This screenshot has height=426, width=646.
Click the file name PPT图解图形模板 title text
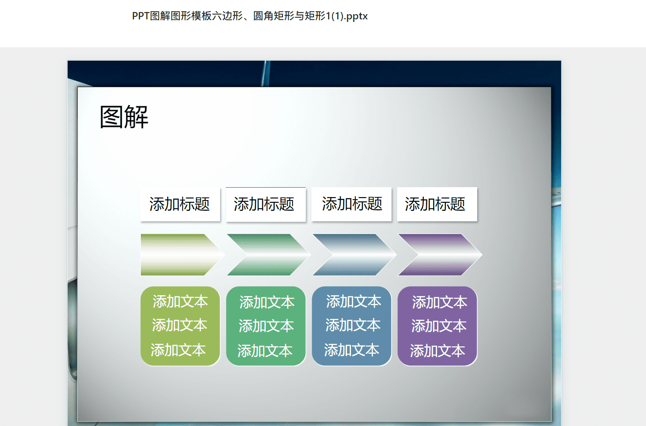pos(250,16)
